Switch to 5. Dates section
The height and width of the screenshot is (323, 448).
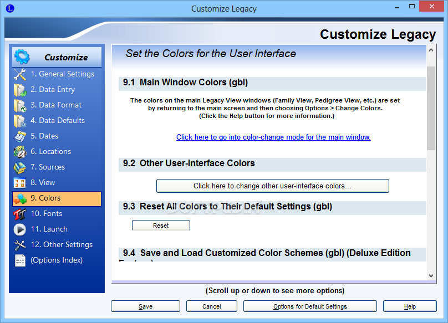pos(57,136)
